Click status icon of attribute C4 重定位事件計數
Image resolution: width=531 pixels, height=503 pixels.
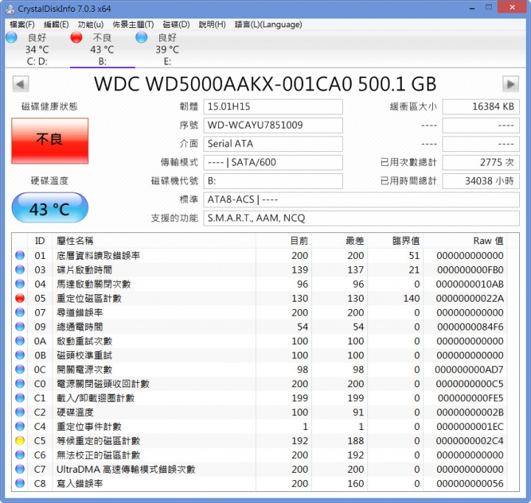click(20, 426)
